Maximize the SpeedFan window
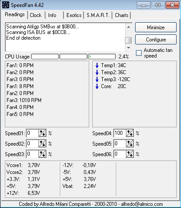This screenshot has height=208, width=181. [158, 5]
